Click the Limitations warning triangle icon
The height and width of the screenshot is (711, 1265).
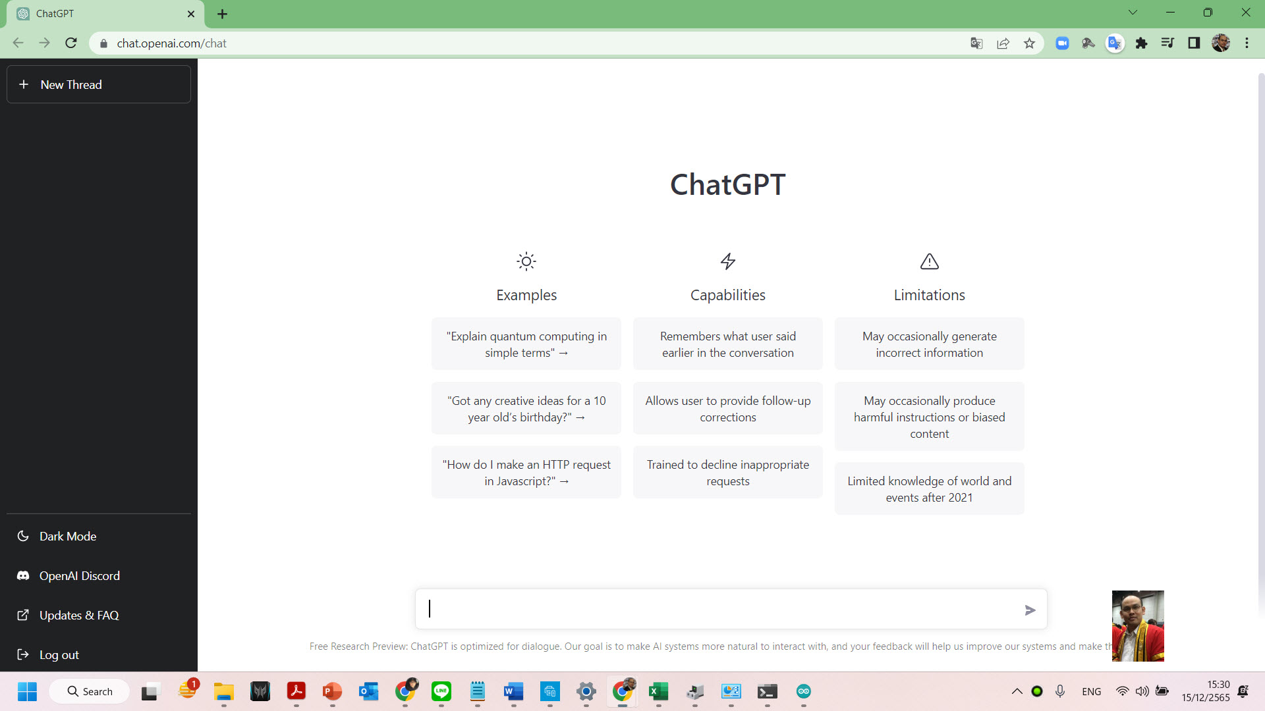pyautogui.click(x=930, y=261)
